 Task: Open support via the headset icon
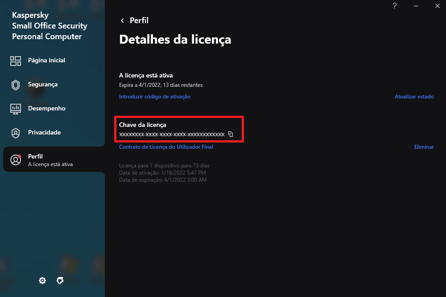point(60,281)
